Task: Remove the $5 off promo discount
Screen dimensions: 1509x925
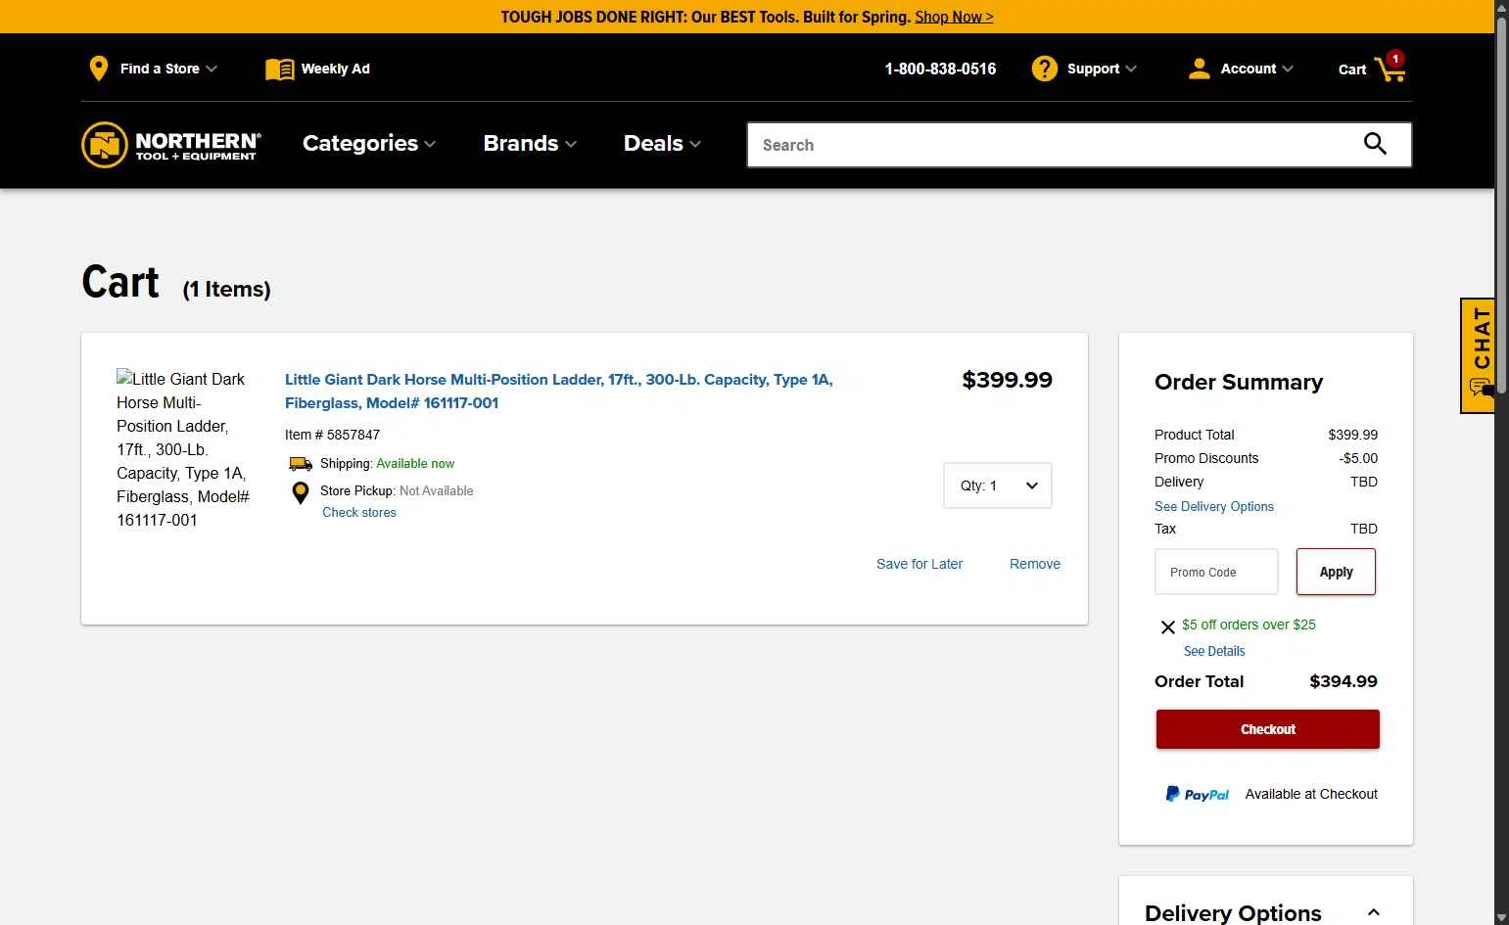Action: pos(1167,627)
